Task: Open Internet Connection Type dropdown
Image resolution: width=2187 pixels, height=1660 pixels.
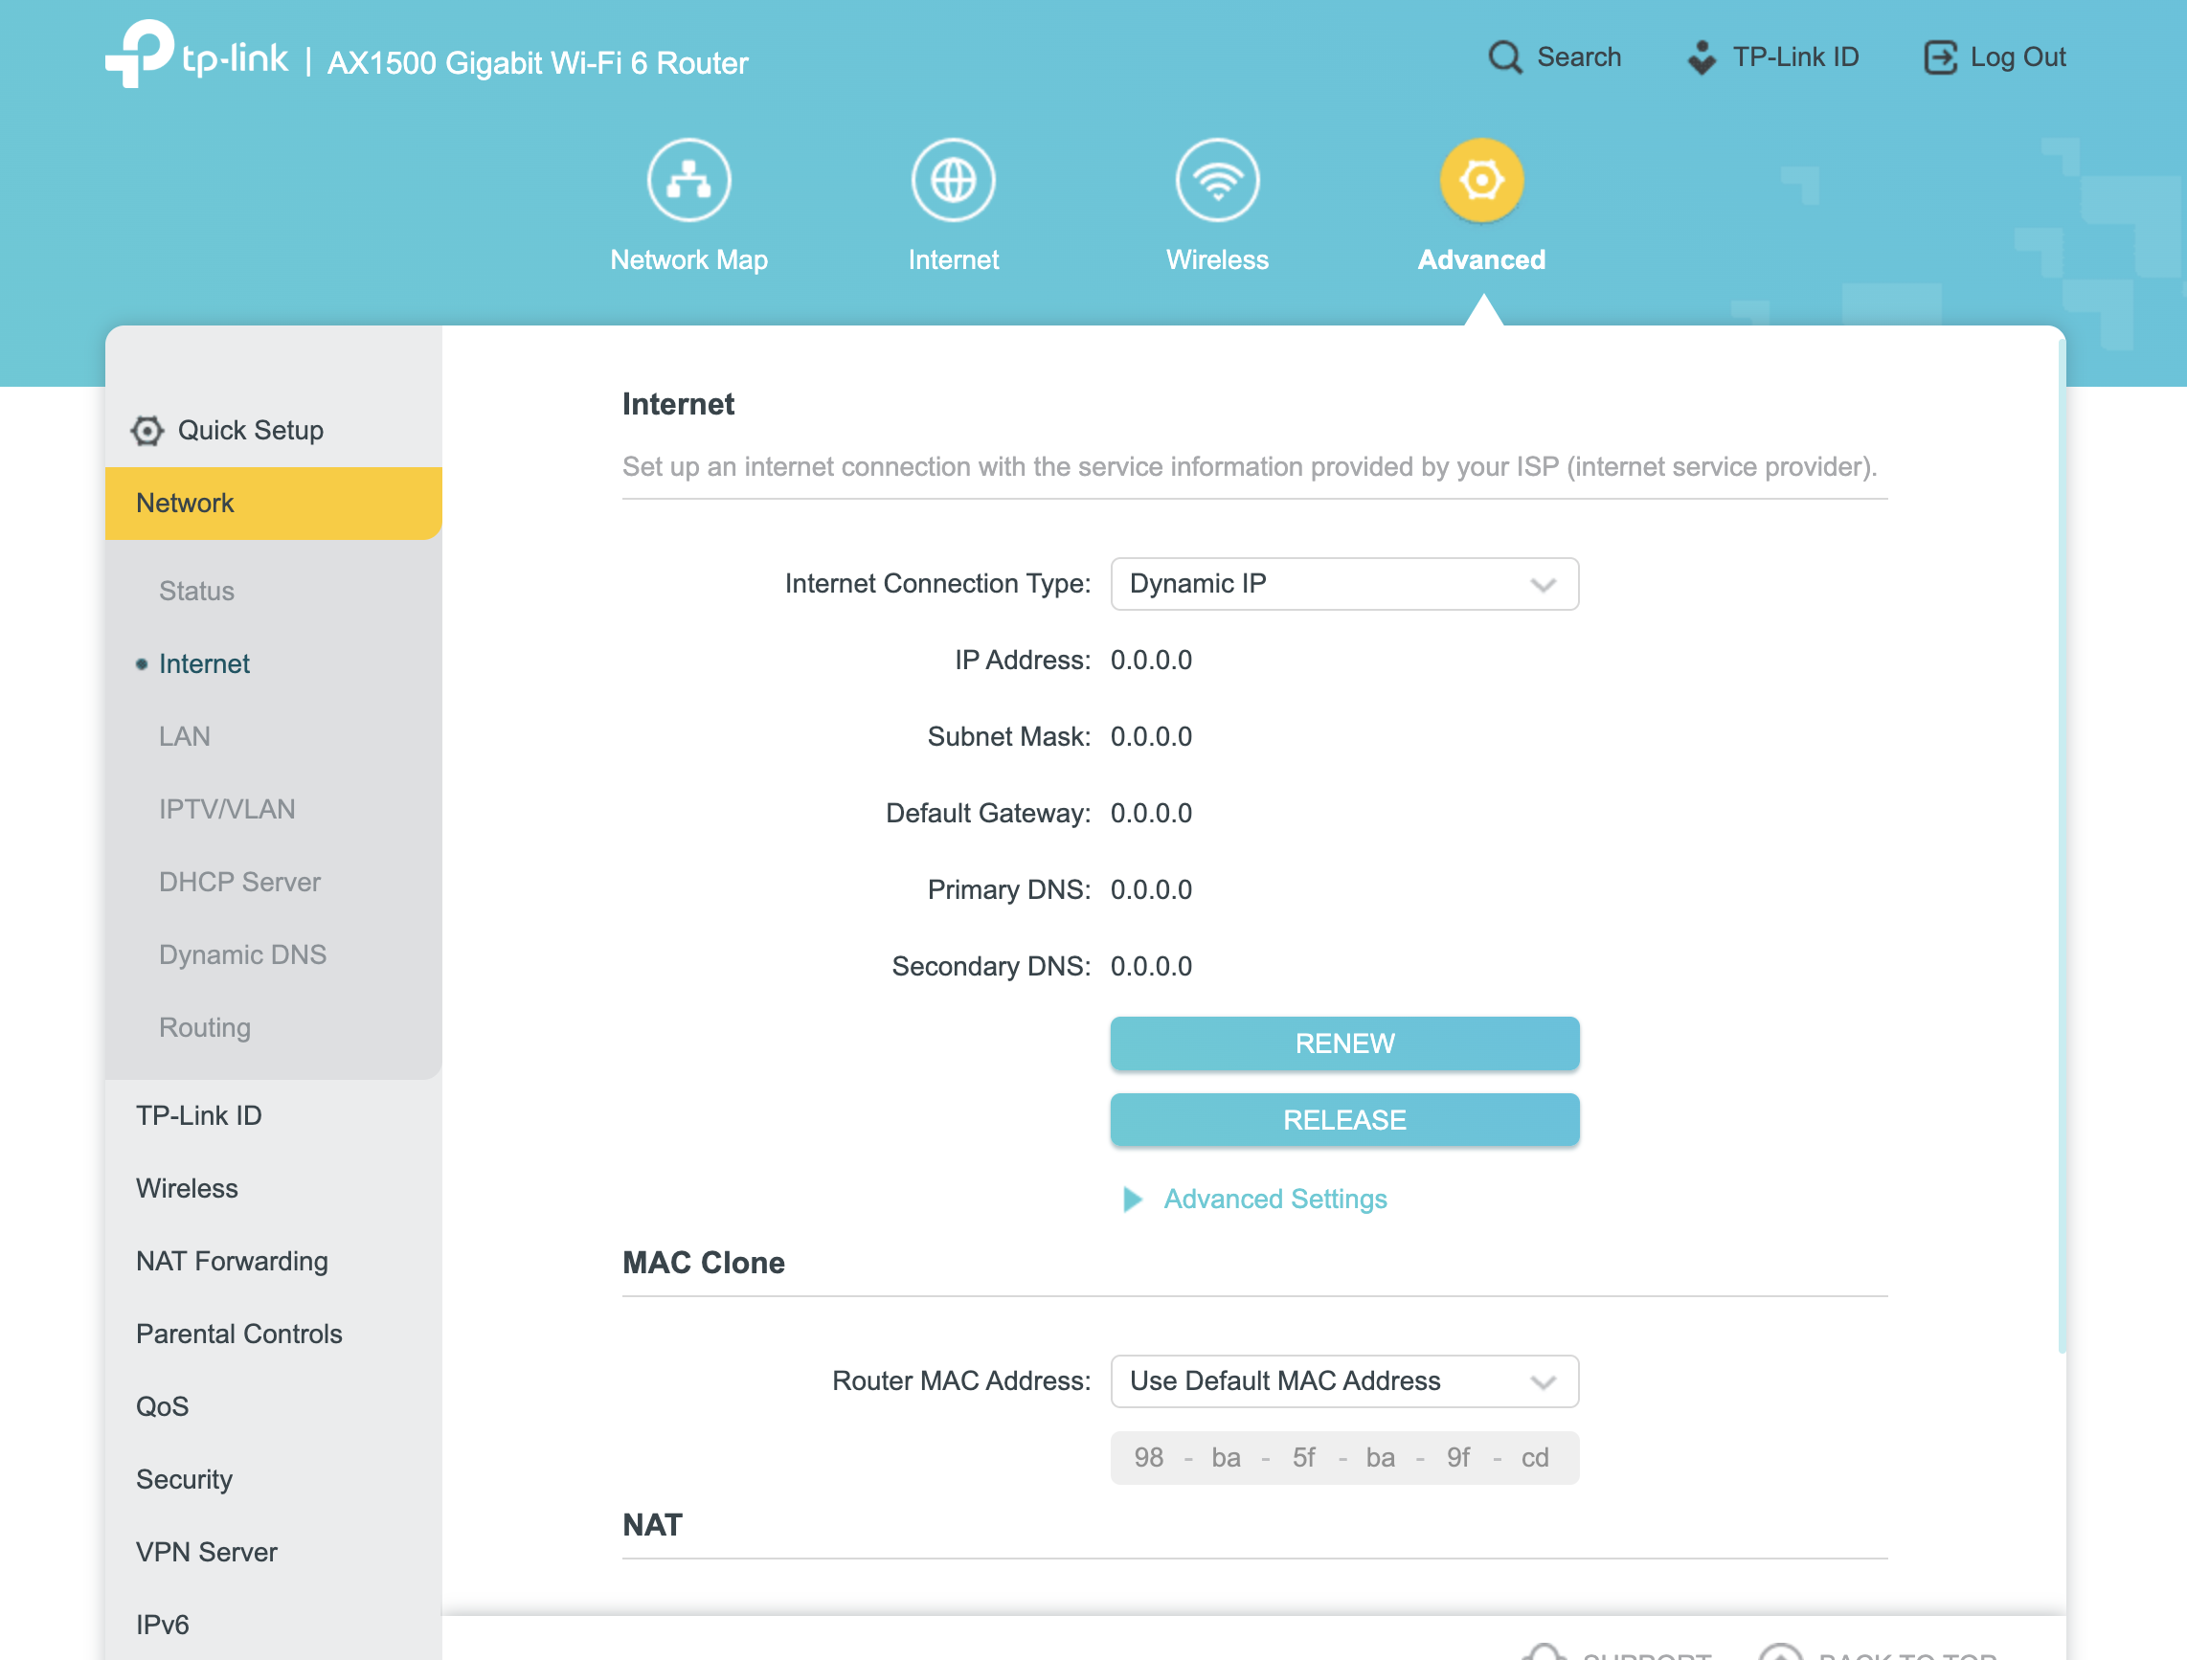Action: [1343, 584]
